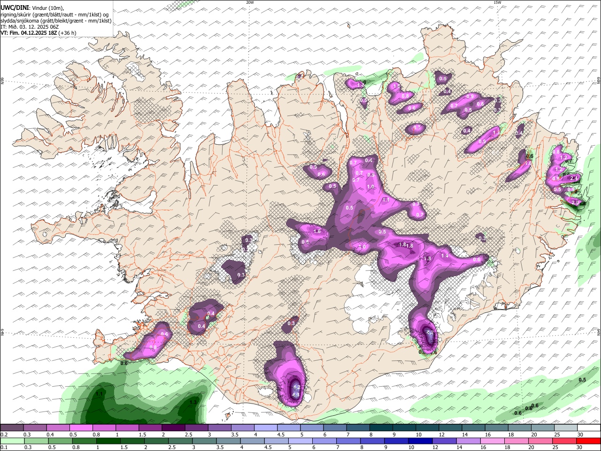
Task: Select the light pink bottom-row swatch at 16
Action: (x=492, y=441)
